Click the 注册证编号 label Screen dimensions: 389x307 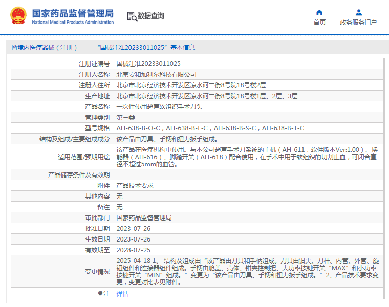(x=94, y=64)
